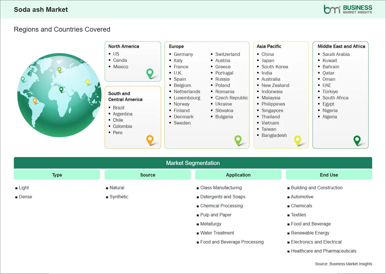Click Canda in North America list
The image size is (386, 274).
(x=120, y=60)
